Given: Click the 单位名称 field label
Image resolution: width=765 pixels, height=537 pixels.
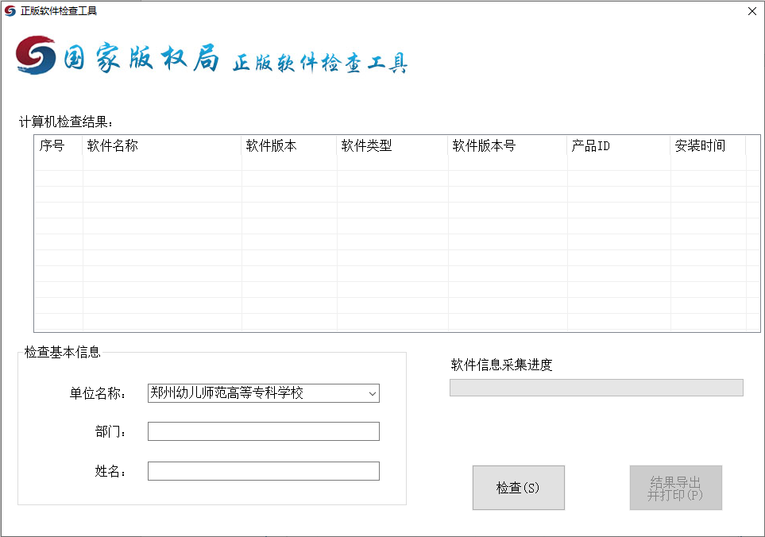Looking at the screenshot, I should (98, 393).
